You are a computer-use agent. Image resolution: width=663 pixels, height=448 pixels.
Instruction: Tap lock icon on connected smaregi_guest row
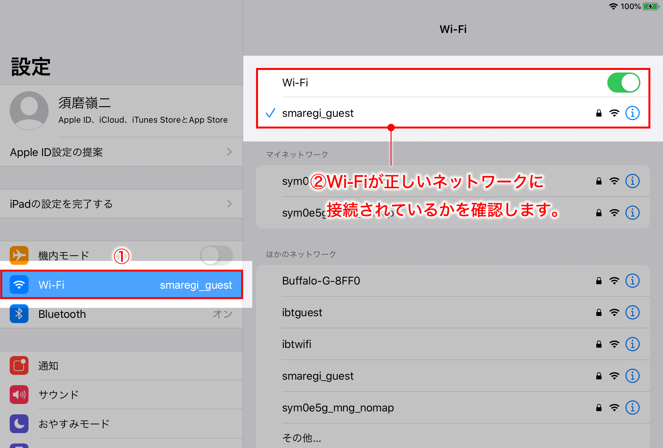(x=599, y=113)
